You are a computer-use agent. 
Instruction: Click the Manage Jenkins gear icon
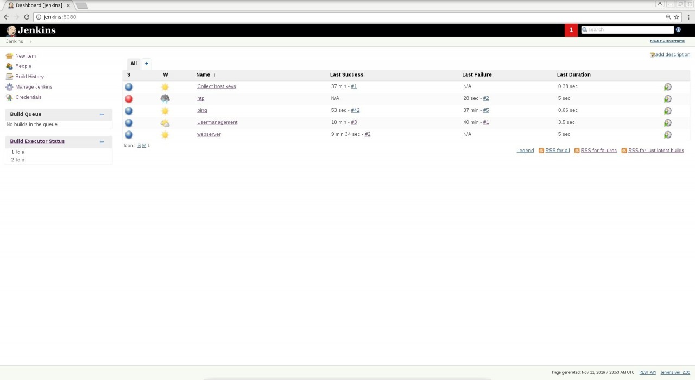[x=9, y=87]
